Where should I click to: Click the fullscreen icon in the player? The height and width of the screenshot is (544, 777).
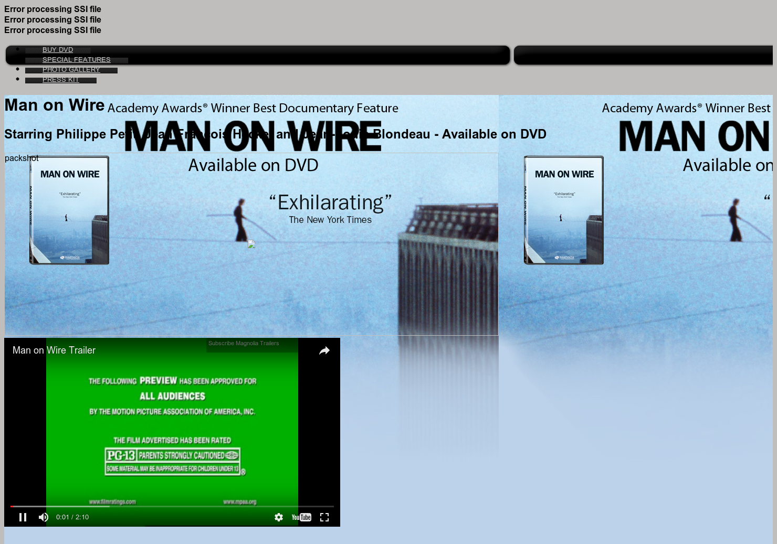324,517
